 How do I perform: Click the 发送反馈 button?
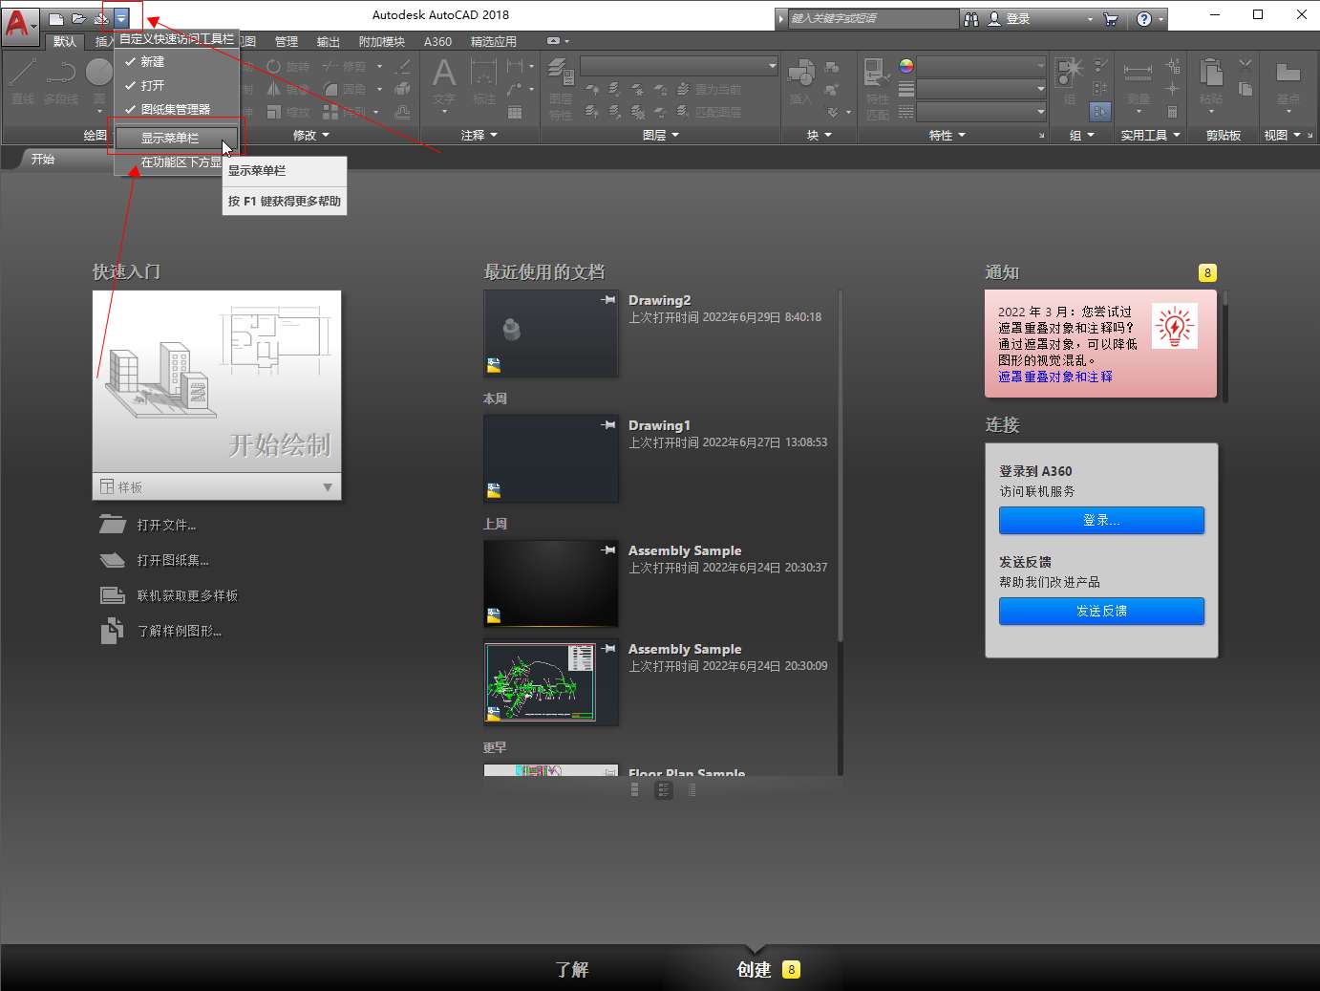coord(1101,611)
